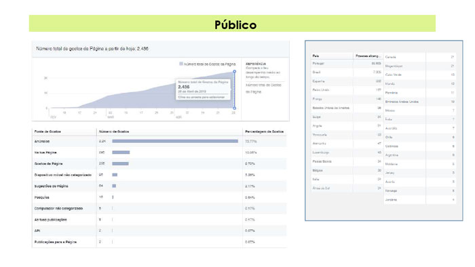
Task: Select Itália in the country table
Action: click(x=316, y=180)
